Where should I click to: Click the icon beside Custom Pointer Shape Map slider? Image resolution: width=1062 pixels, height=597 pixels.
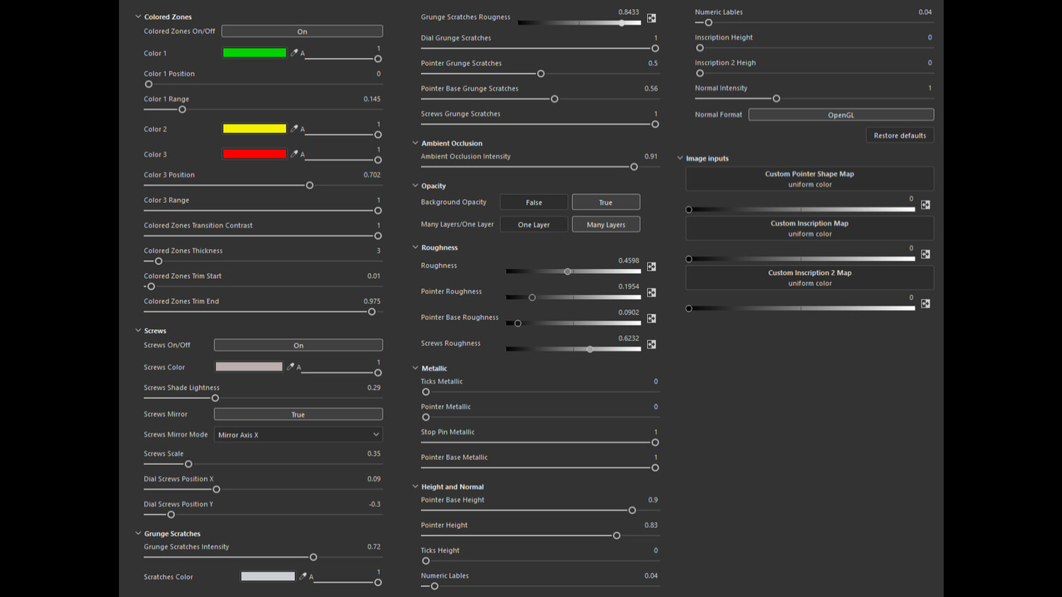(925, 205)
